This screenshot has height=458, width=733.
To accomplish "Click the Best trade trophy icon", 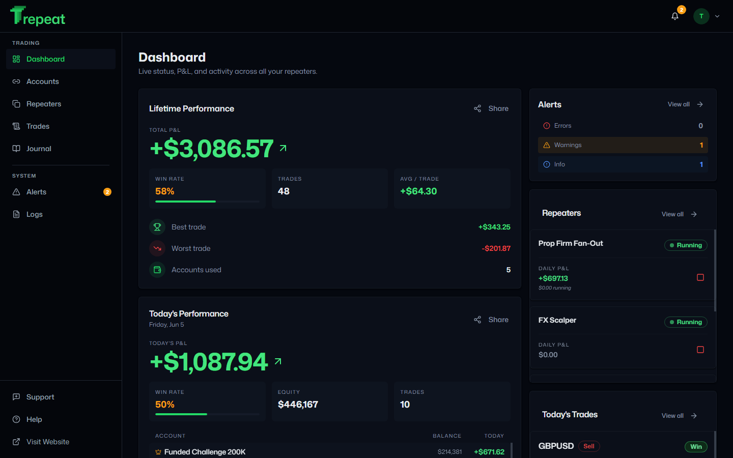I will point(157,227).
